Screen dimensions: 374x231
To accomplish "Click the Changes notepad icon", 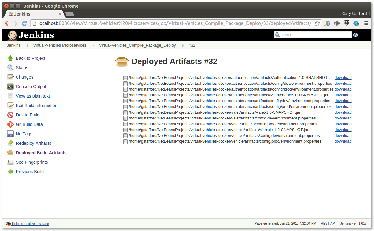I will pos(10,77).
